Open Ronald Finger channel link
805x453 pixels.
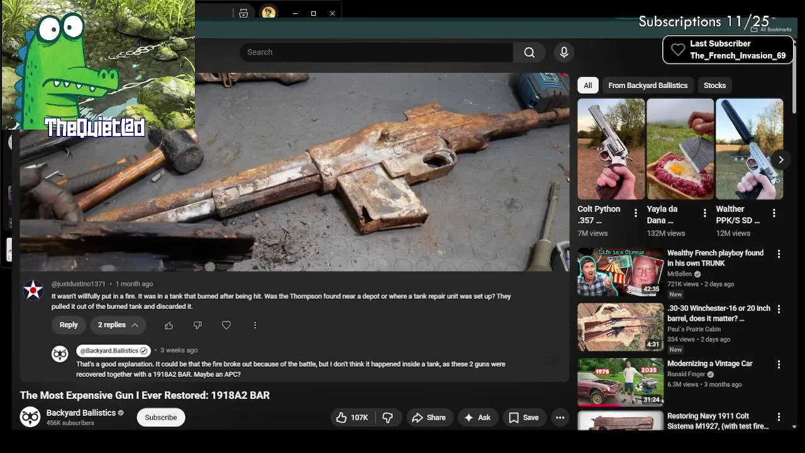686,374
